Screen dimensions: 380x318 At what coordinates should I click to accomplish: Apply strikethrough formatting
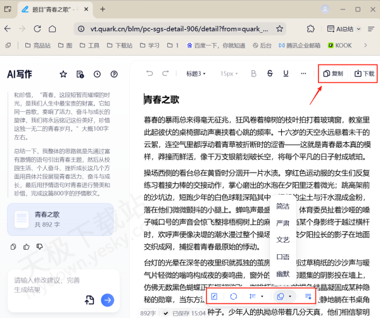[270, 73]
